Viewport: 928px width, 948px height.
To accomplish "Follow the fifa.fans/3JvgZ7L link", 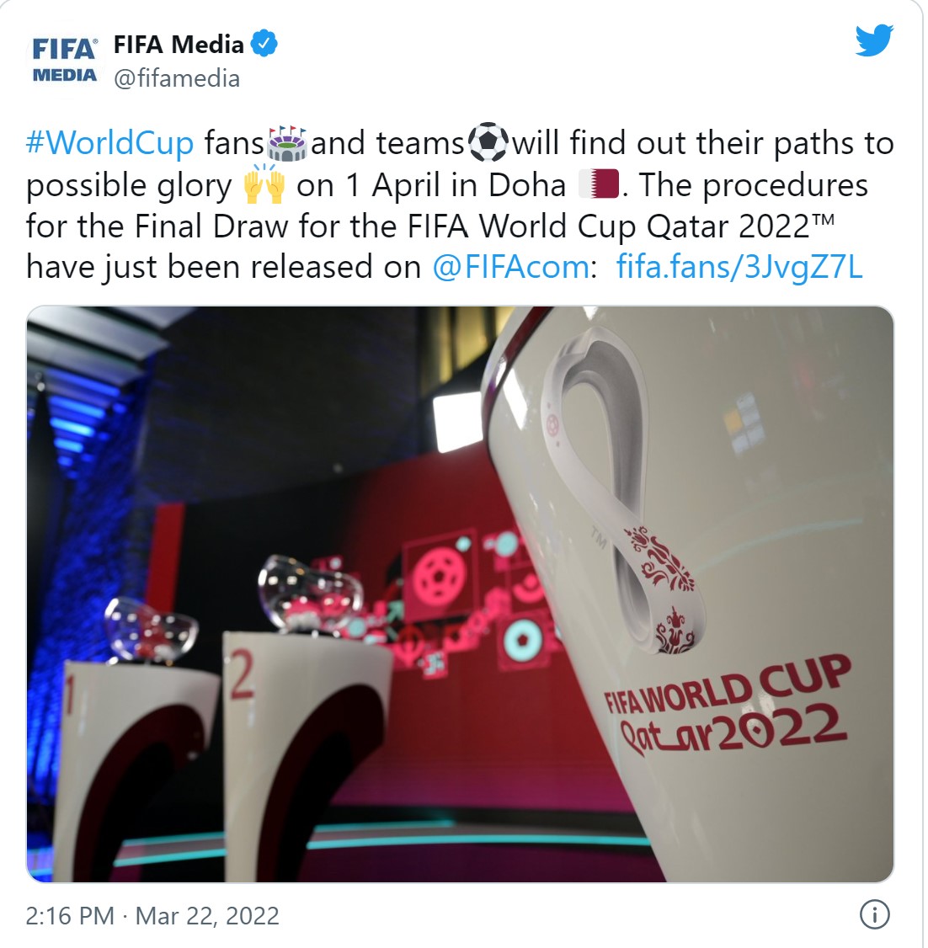I will pyautogui.click(x=739, y=267).
